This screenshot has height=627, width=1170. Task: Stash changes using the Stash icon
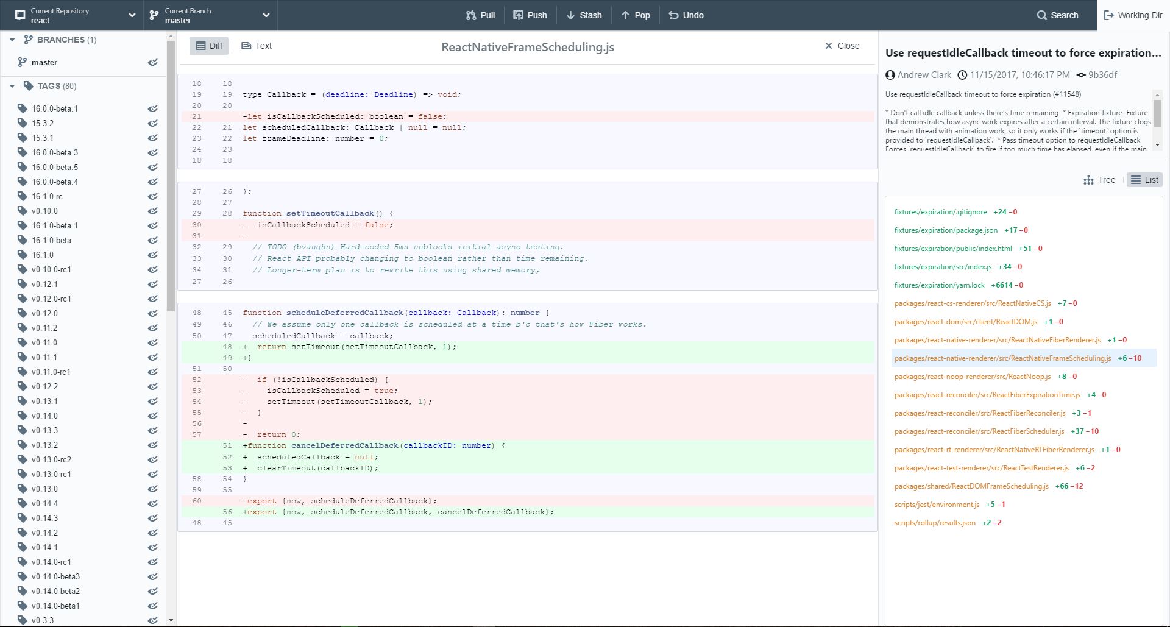point(570,15)
